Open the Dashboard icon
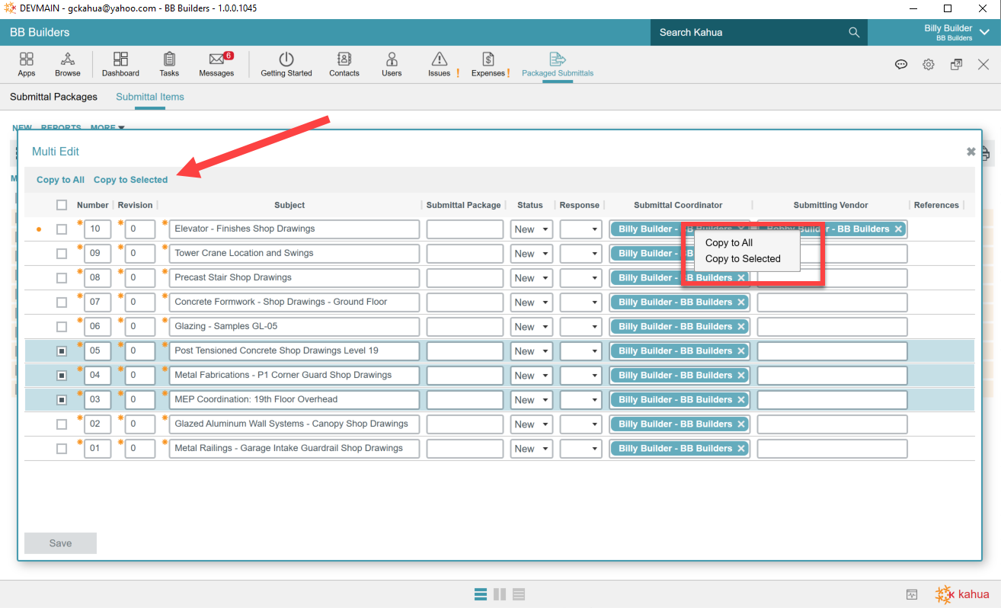This screenshot has height=608, width=1001. coord(120,60)
